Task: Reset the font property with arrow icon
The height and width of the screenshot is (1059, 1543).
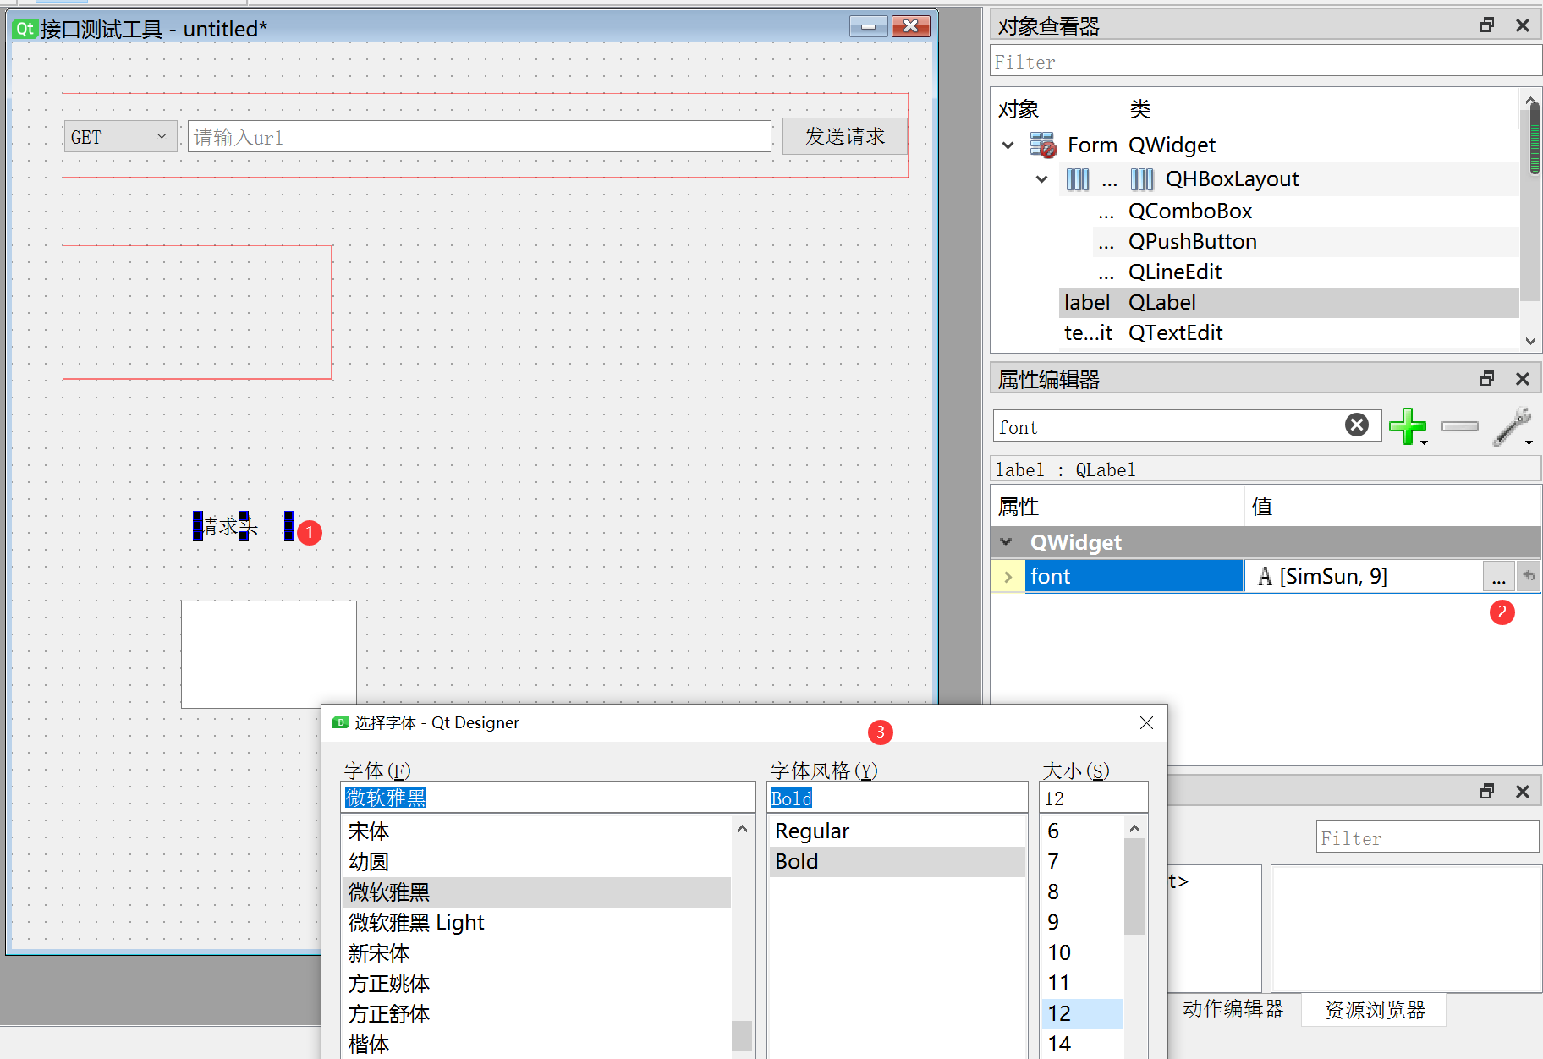Action: pyautogui.click(x=1529, y=576)
